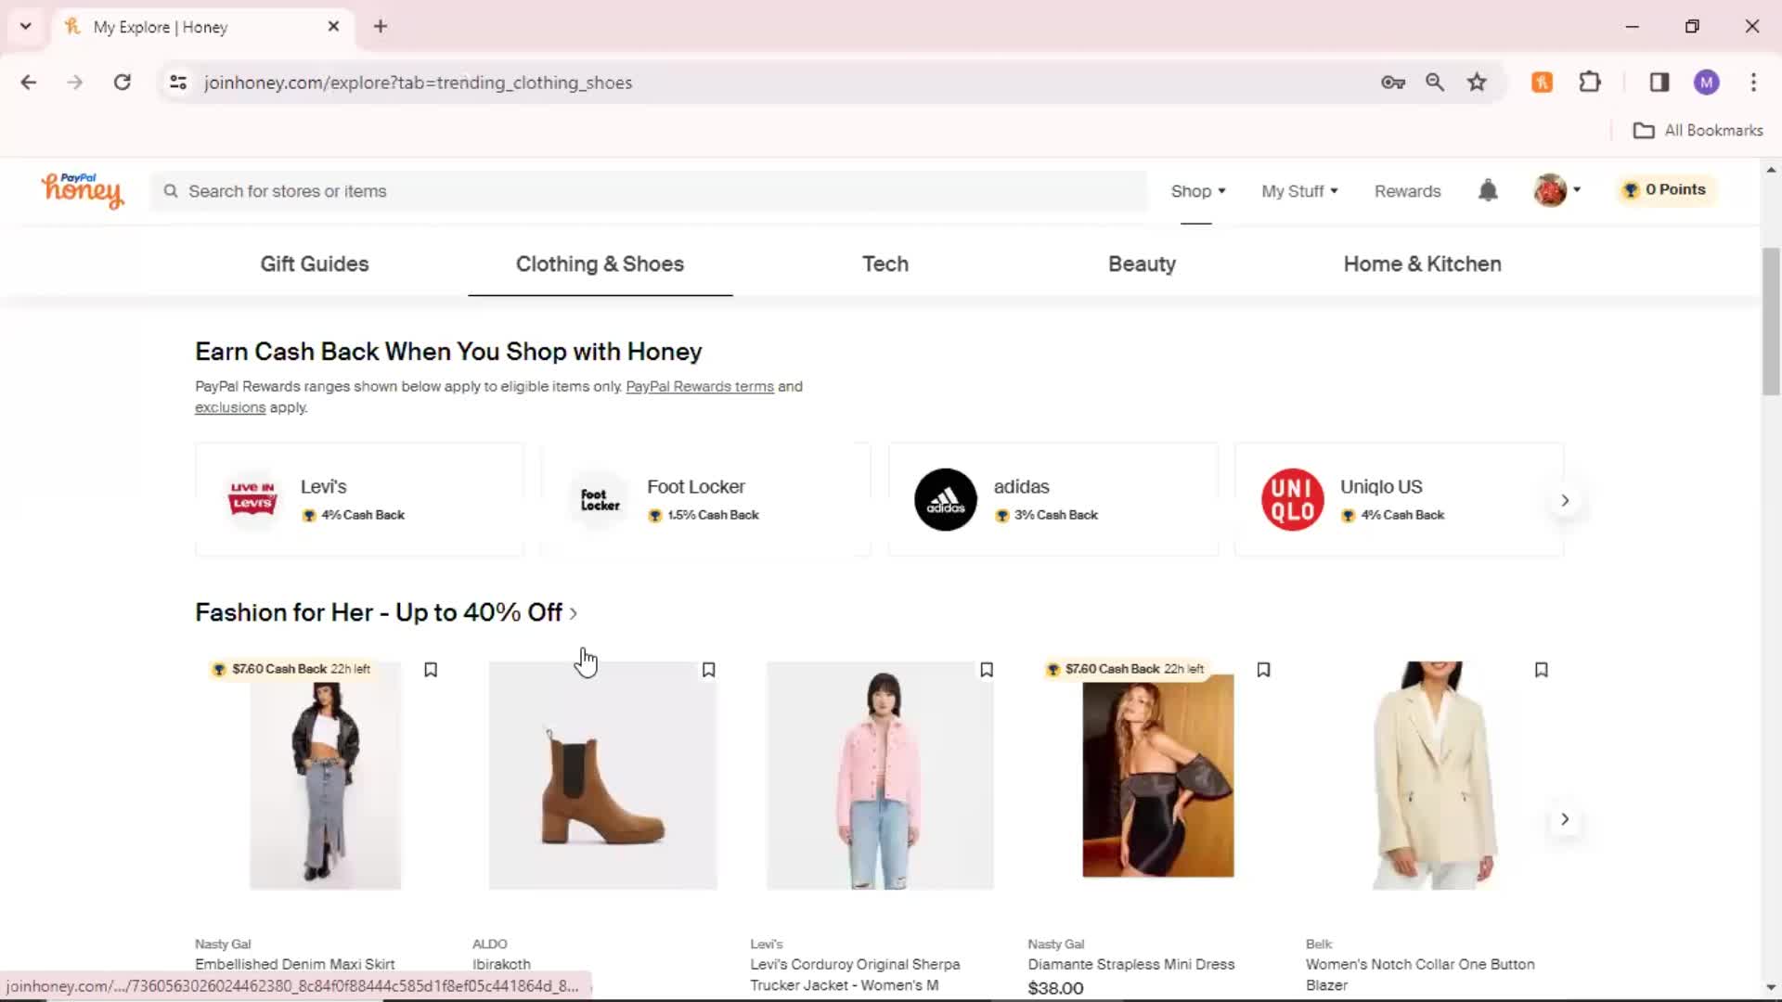The height and width of the screenshot is (1002, 1782).
Task: Bookmark this page with the star
Action: click(1477, 82)
